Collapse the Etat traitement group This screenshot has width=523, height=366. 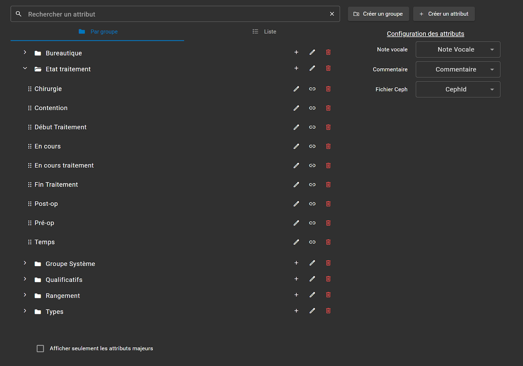coord(25,68)
